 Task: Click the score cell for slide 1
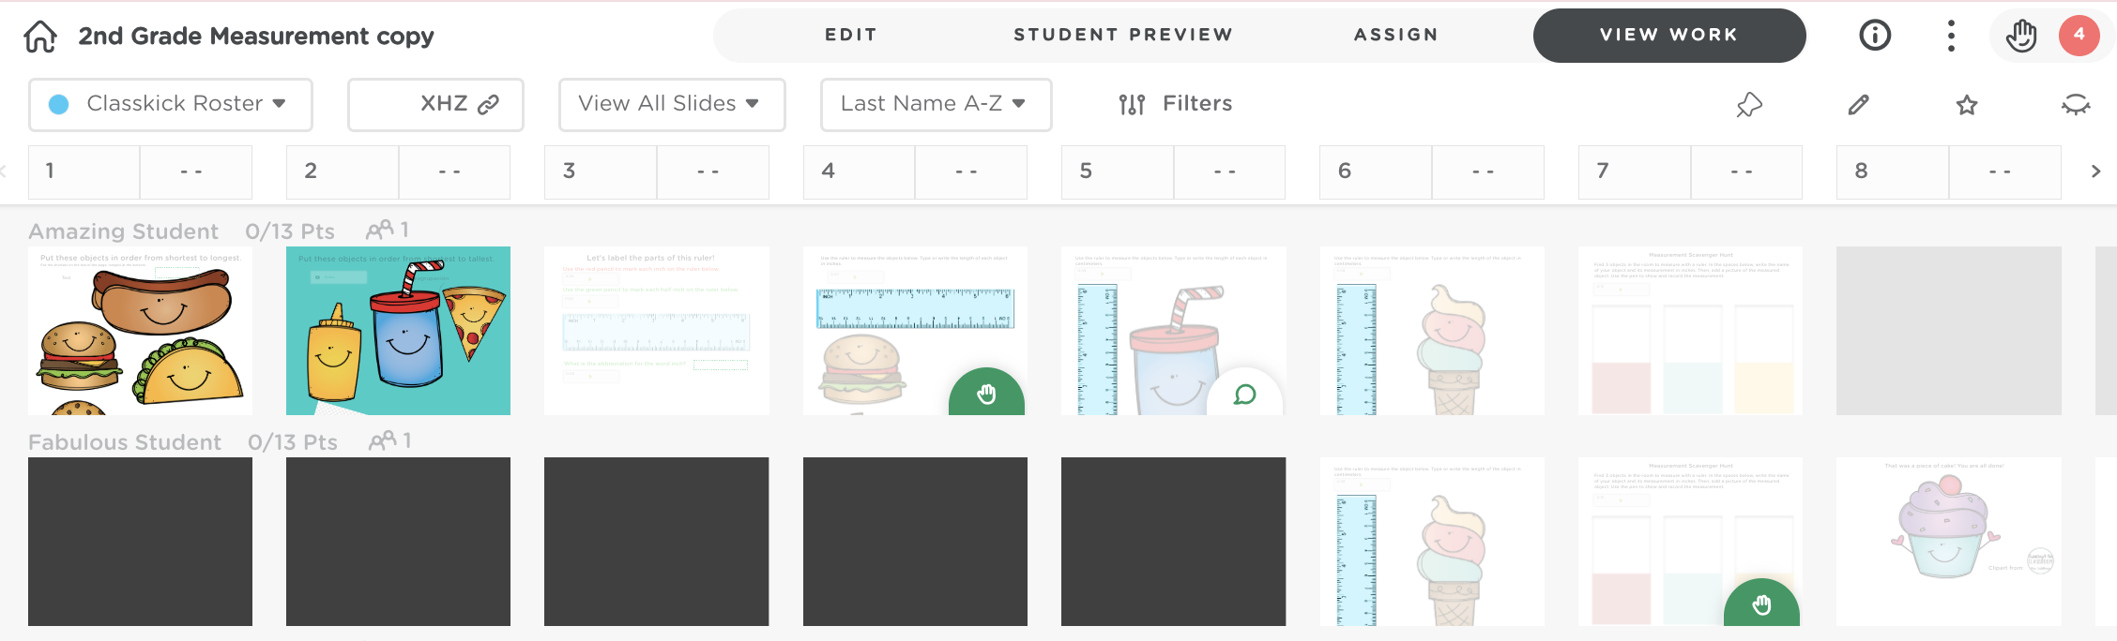(196, 171)
